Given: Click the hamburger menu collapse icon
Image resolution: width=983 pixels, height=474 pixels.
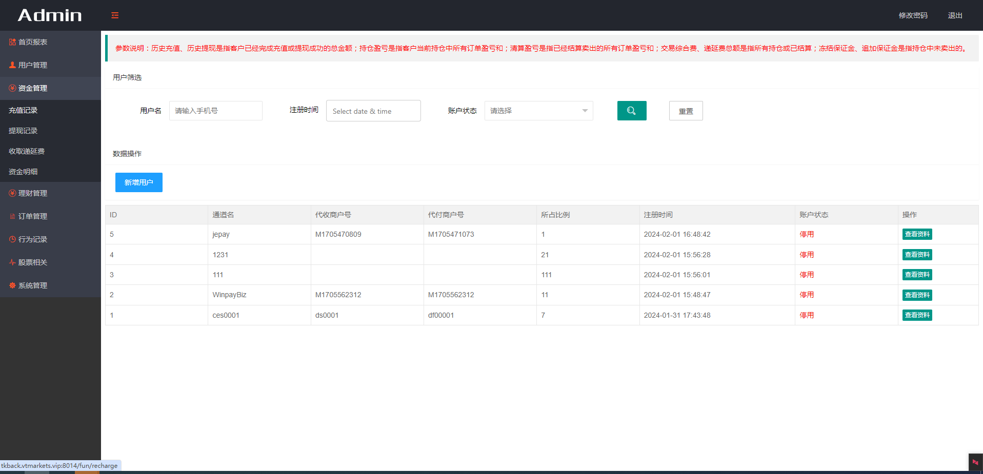Looking at the screenshot, I should click(115, 15).
